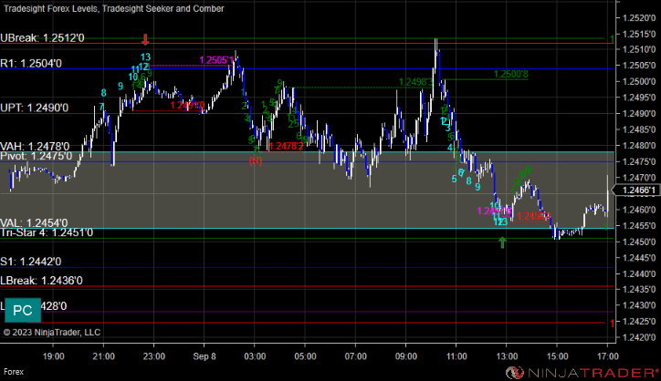Click the 13:00 time axis label

507,356
